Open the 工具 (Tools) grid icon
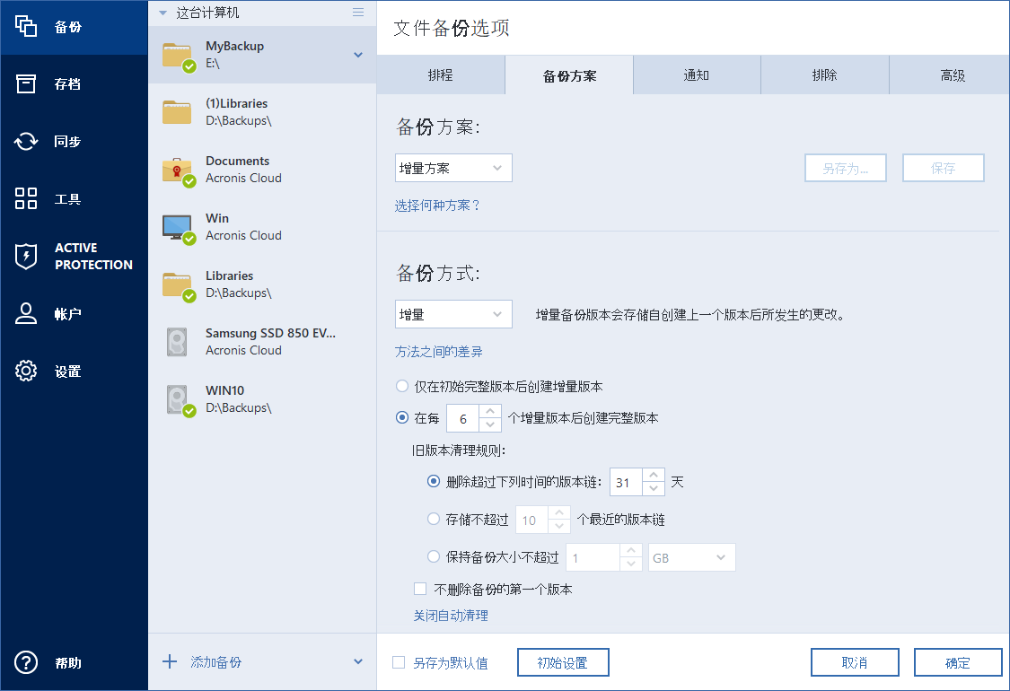The width and height of the screenshot is (1010, 691). (x=26, y=198)
